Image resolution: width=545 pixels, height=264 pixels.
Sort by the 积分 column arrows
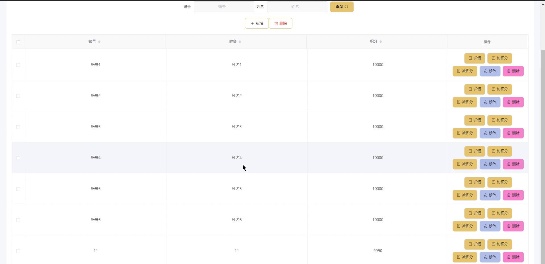coord(381,42)
